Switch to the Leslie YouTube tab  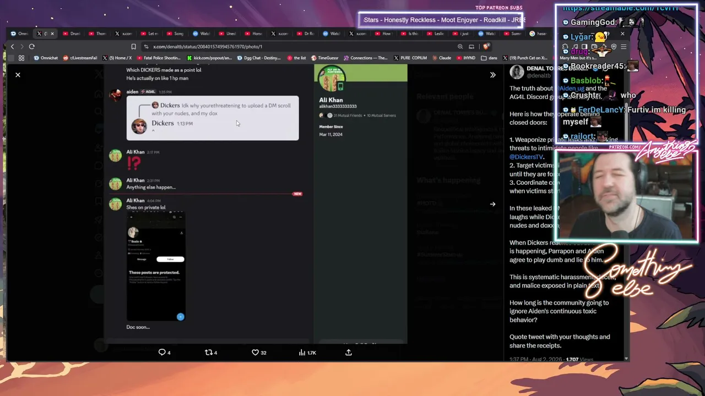(436, 34)
